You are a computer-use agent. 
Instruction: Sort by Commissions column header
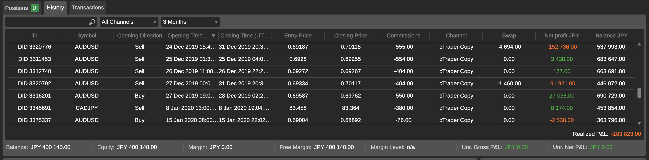coord(403,36)
